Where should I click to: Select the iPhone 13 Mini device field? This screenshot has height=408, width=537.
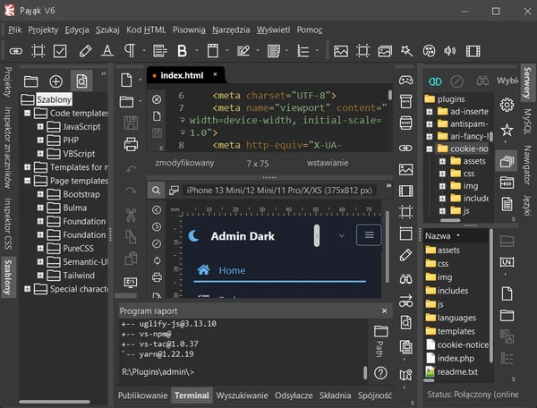point(279,191)
